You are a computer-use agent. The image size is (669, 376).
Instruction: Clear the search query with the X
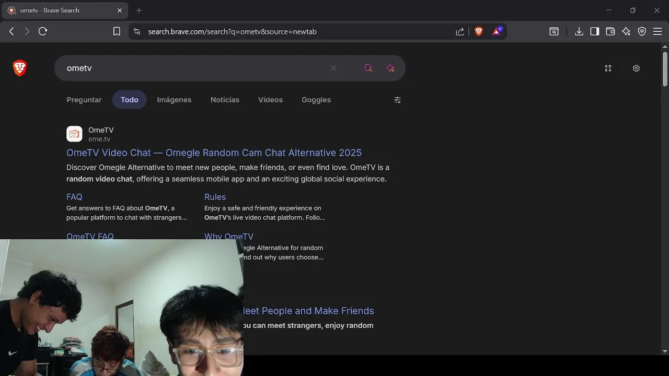click(333, 68)
